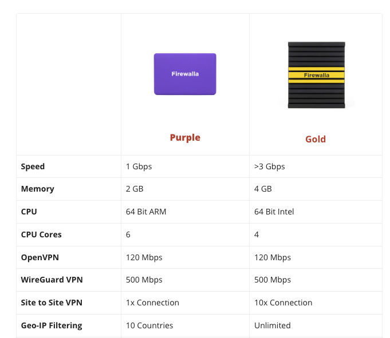Click the CPU Cores row label
390x338 pixels.
41,234
